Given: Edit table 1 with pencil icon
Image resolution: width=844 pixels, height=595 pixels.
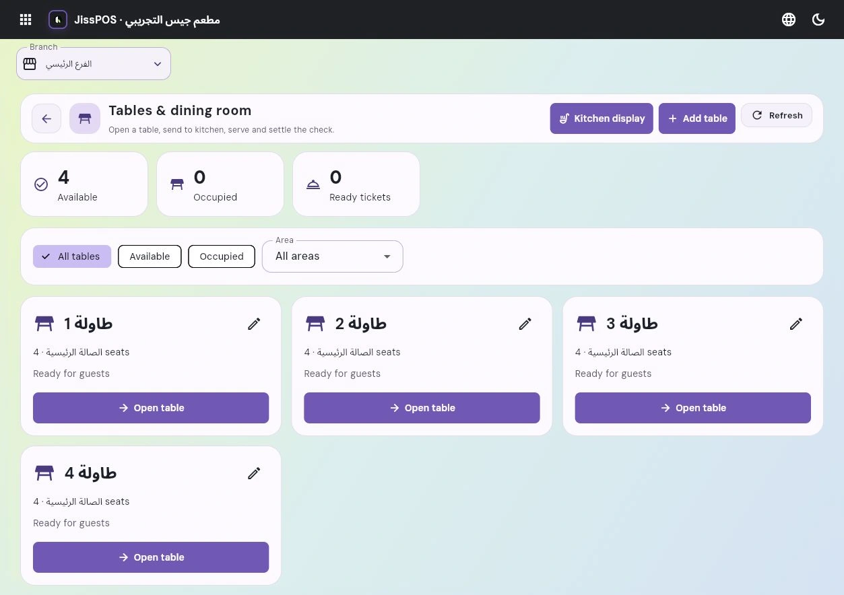Looking at the screenshot, I should (254, 324).
